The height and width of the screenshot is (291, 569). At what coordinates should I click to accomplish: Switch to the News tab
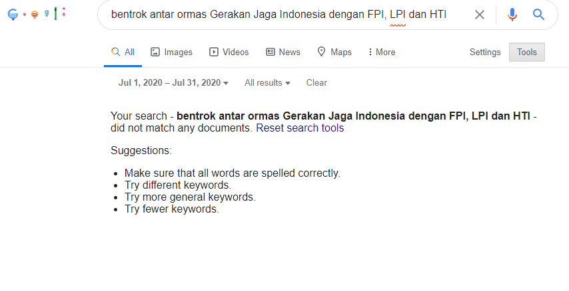[x=283, y=52]
